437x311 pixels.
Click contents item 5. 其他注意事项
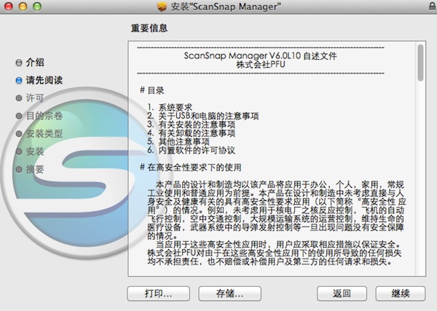[x=178, y=142]
